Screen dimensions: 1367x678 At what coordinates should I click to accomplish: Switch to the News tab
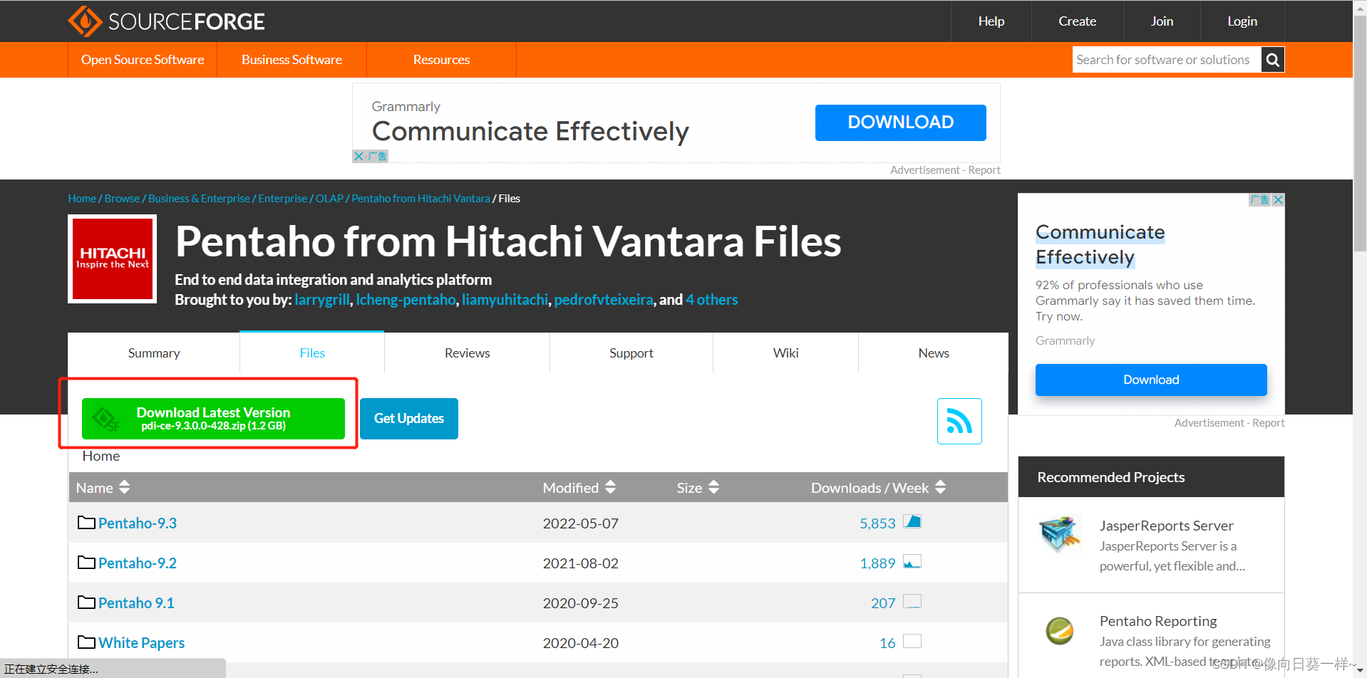coord(934,353)
